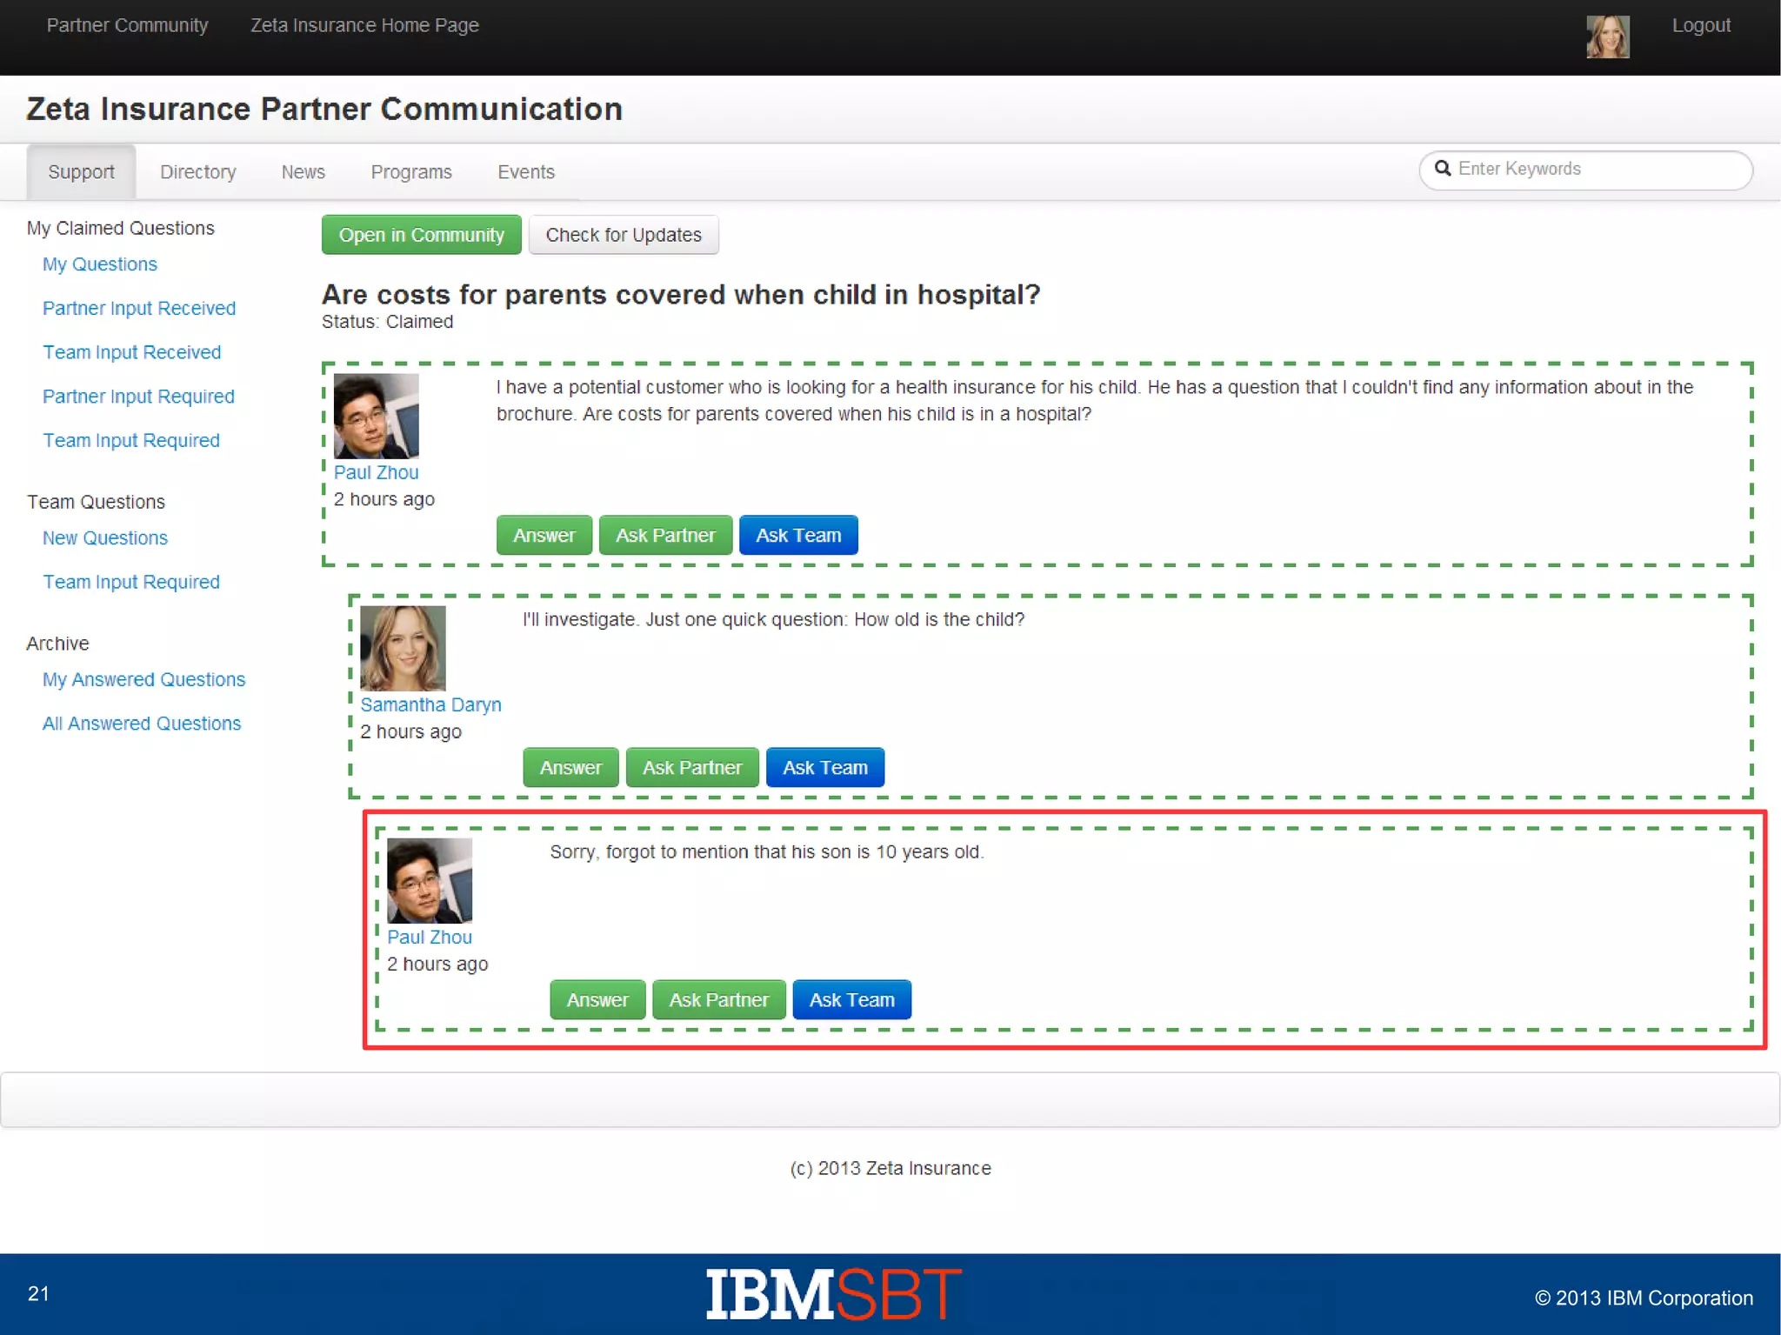Click Samantha Daryn's profile photo
The image size is (1781, 1335).
pos(403,648)
